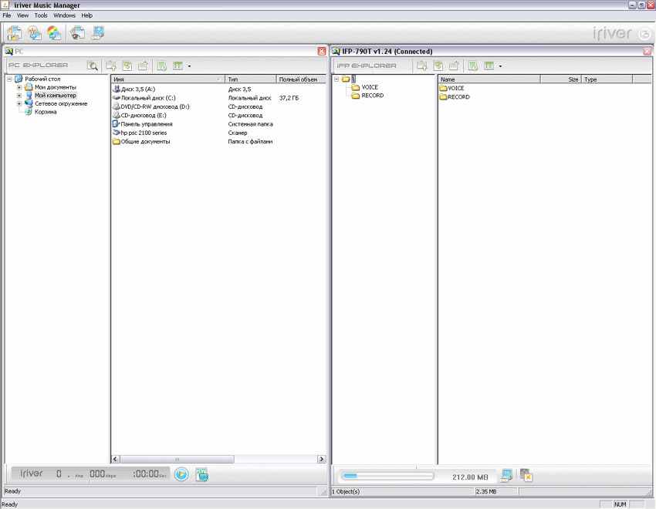Expand the Мой компьютер tree node

(19, 96)
